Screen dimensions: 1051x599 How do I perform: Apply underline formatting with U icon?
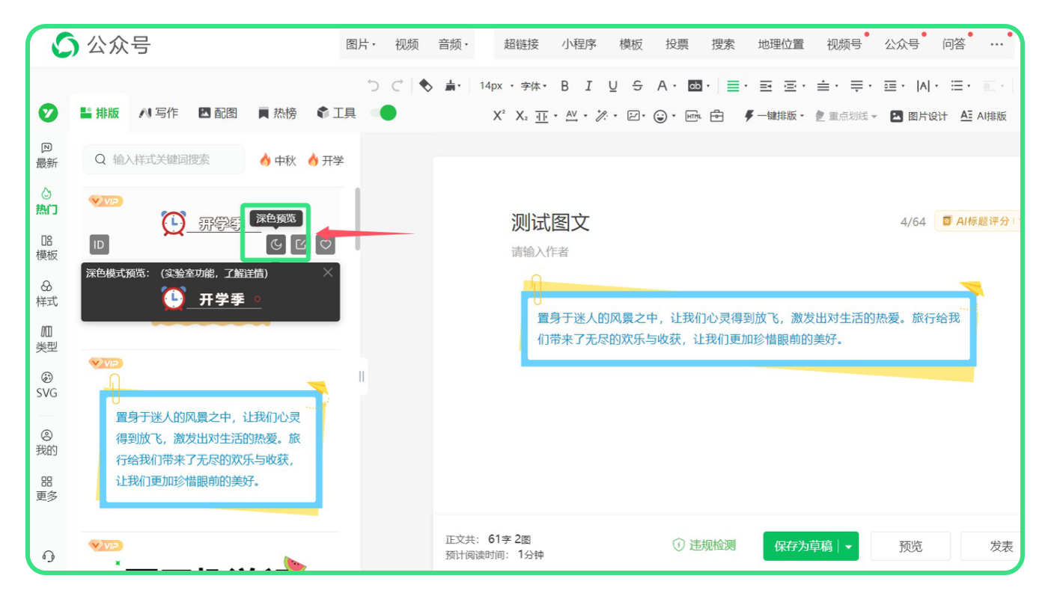pyautogui.click(x=613, y=86)
